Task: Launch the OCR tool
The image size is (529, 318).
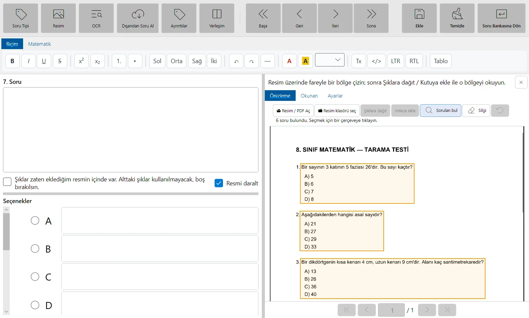Action: pos(96,18)
